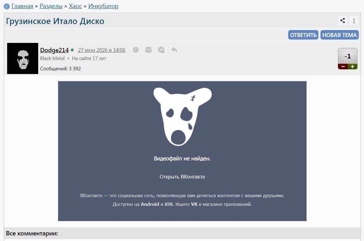364x241 pixels.
Task: Open the Хаос breadcrumb section
Action: 75,6
